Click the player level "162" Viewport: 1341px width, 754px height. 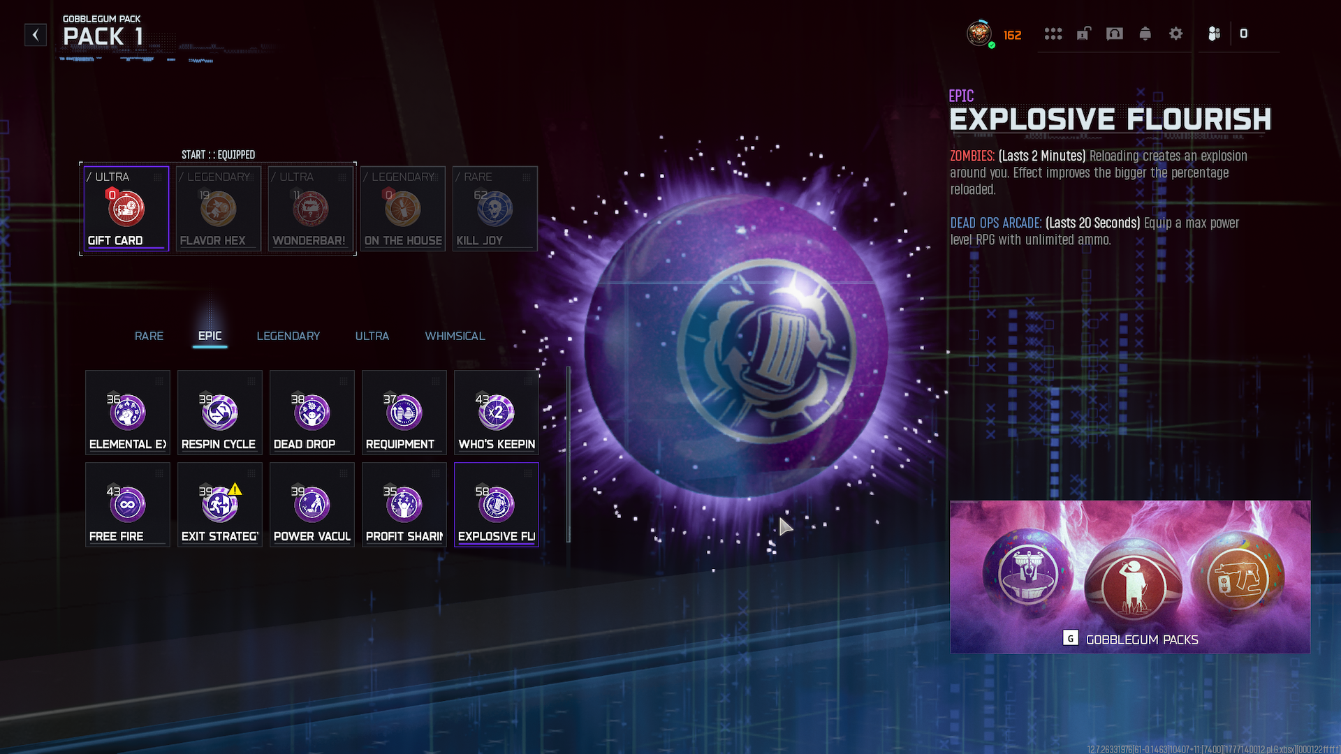coord(1012,35)
